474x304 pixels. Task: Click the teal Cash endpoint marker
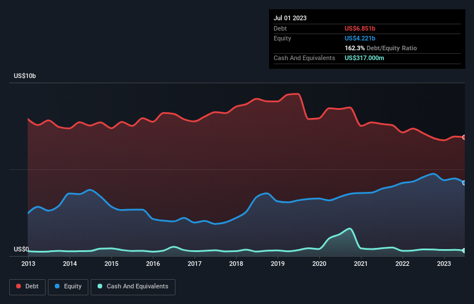coord(464,251)
